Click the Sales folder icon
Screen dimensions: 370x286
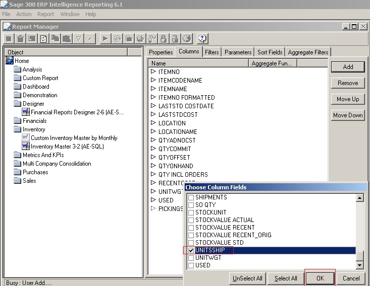[x=17, y=181]
